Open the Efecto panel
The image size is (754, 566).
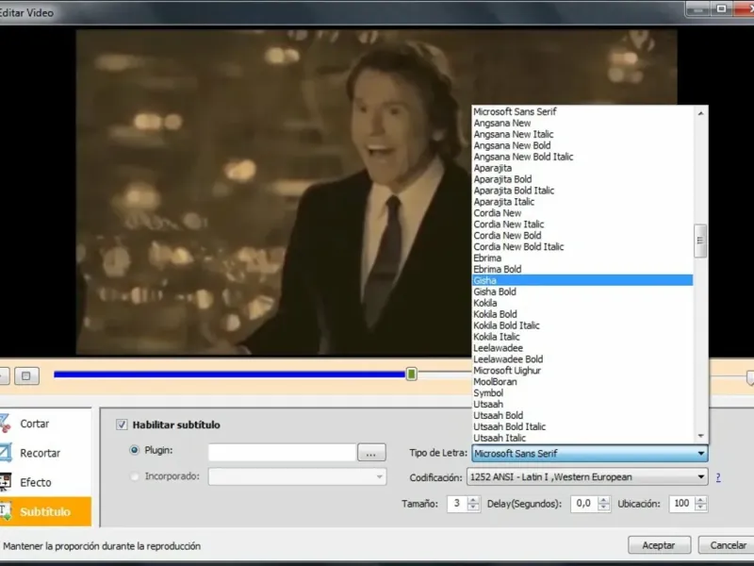click(38, 482)
